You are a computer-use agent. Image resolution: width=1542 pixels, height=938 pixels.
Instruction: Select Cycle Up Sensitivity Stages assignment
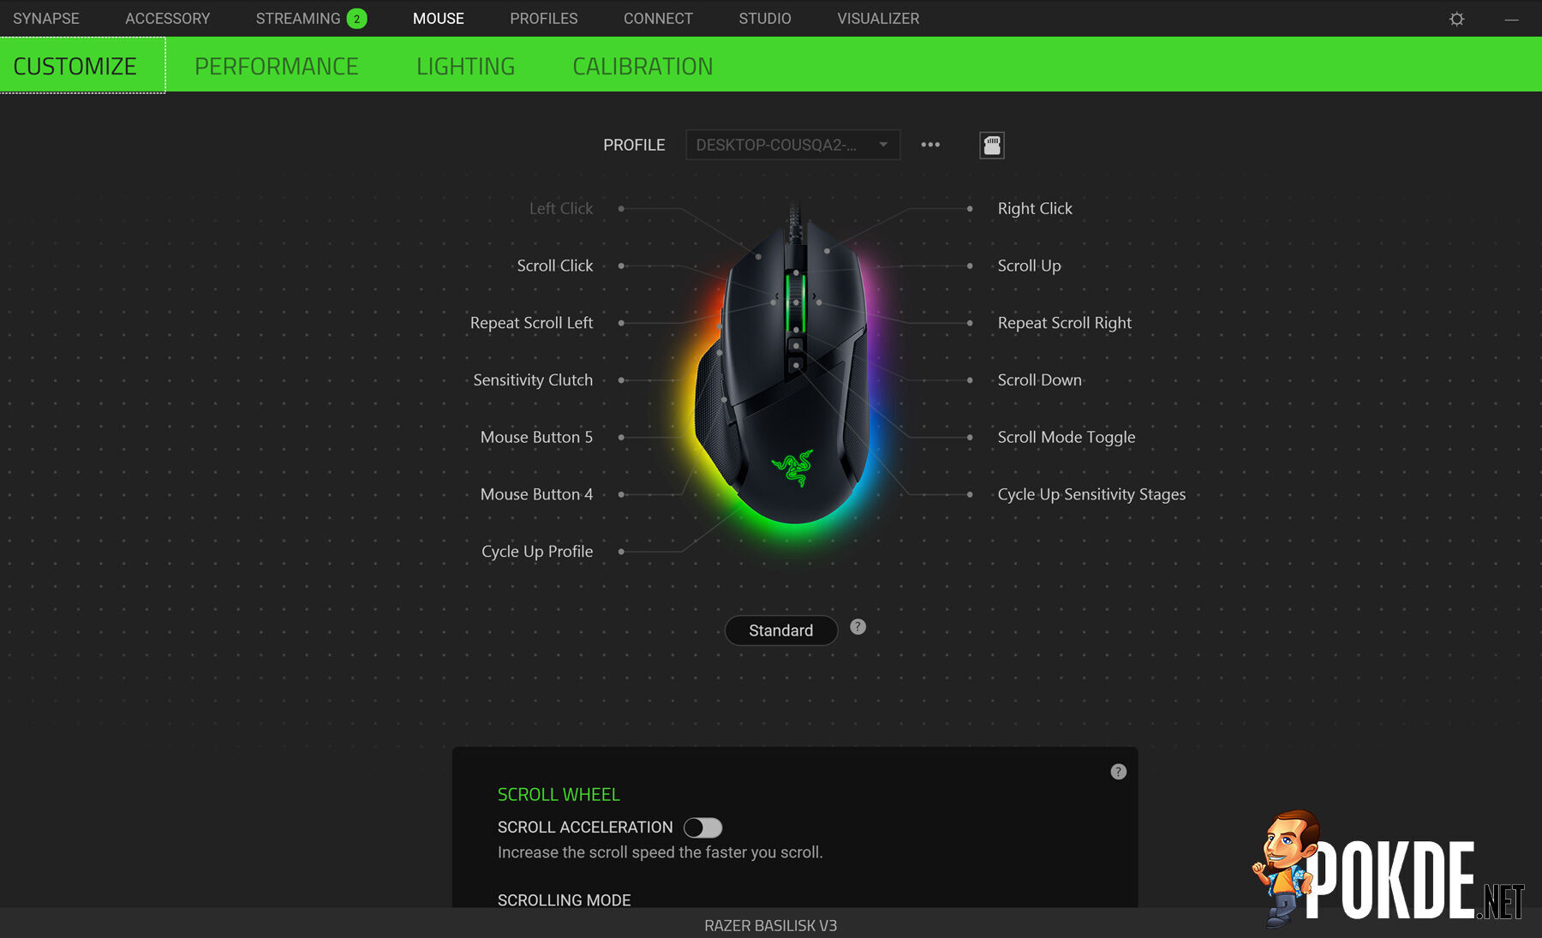pyautogui.click(x=1091, y=494)
